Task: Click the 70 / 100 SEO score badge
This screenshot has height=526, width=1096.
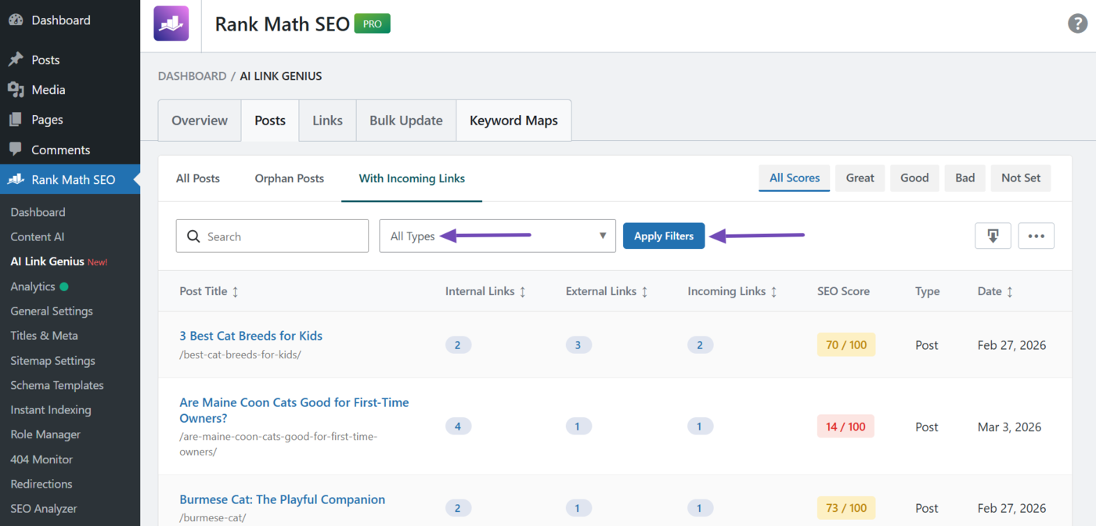Action: (846, 344)
